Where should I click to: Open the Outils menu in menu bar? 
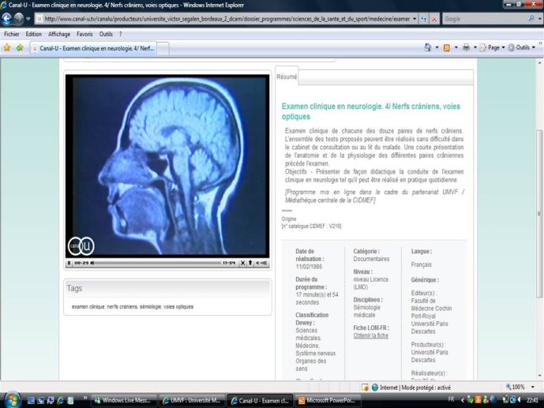coord(106,34)
